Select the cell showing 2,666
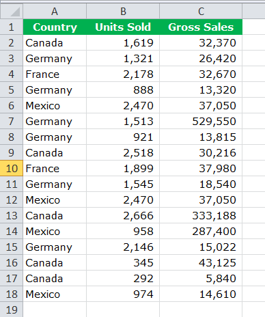 [123, 215]
